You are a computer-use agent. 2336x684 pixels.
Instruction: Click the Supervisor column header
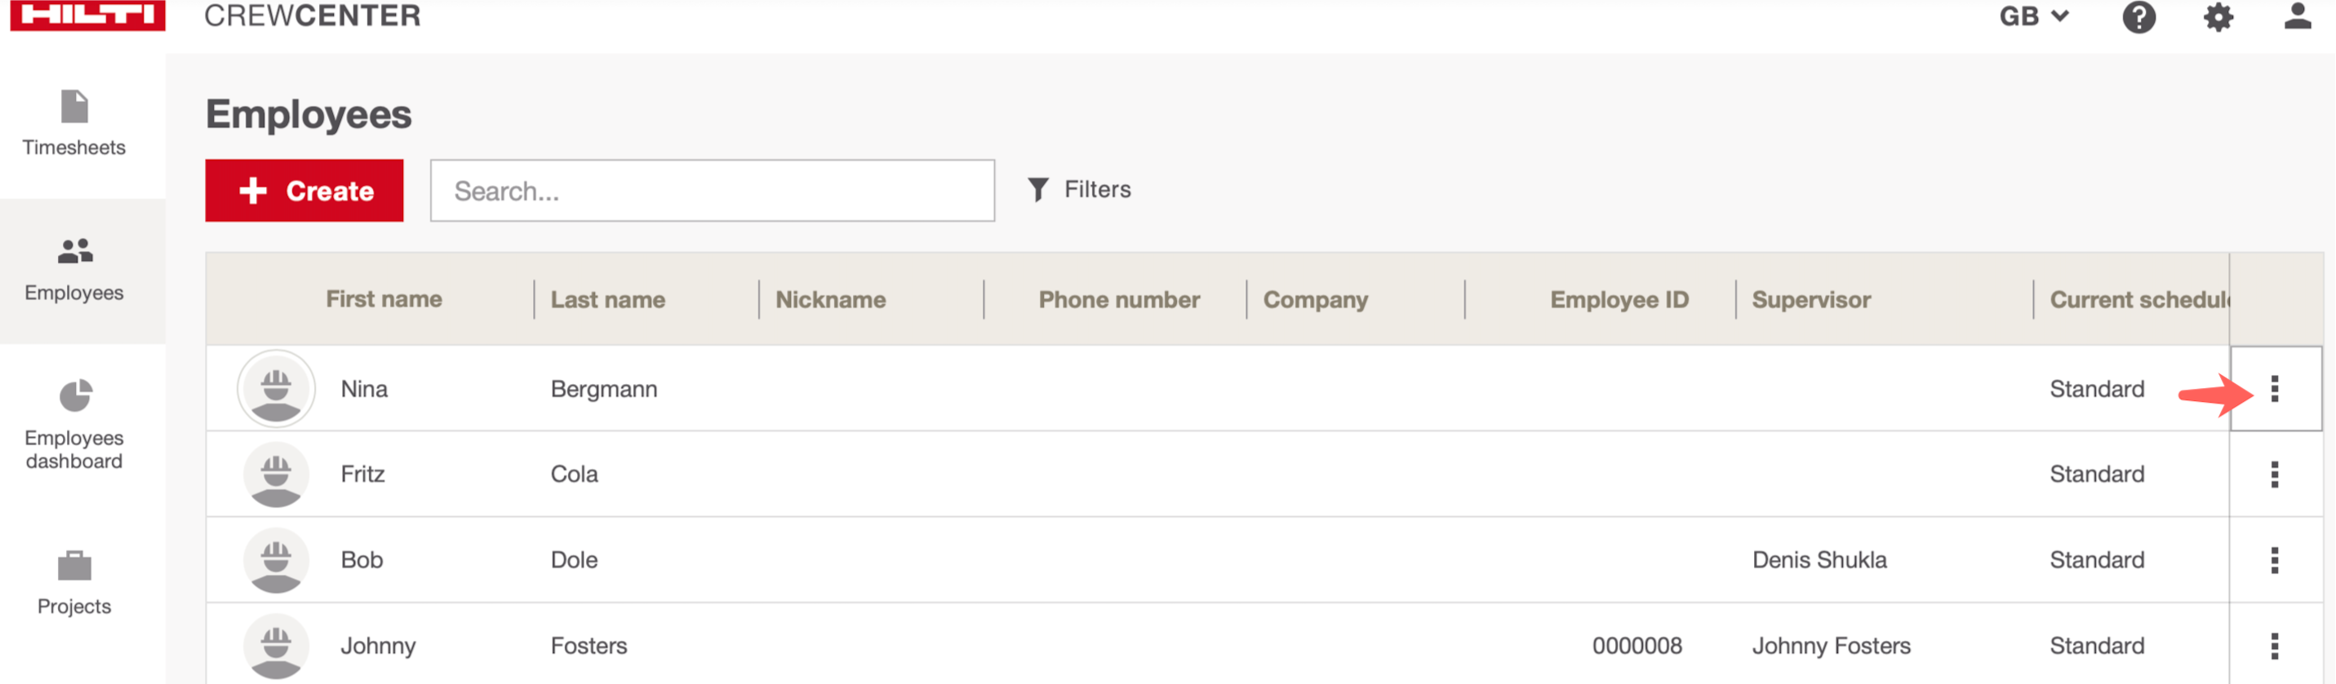(1810, 300)
